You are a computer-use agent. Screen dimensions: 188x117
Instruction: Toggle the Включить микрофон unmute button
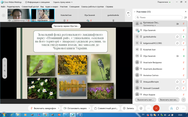click(43, 108)
